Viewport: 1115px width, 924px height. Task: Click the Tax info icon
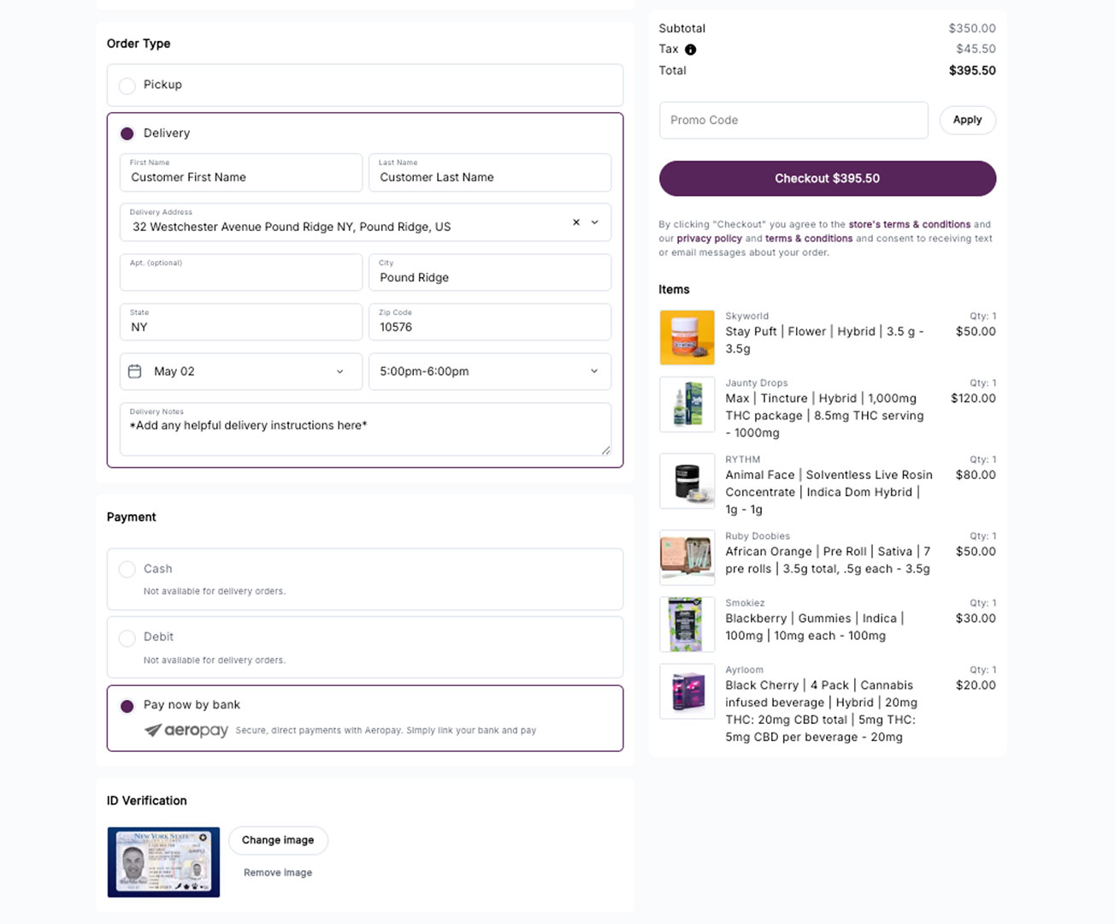pyautogui.click(x=690, y=50)
